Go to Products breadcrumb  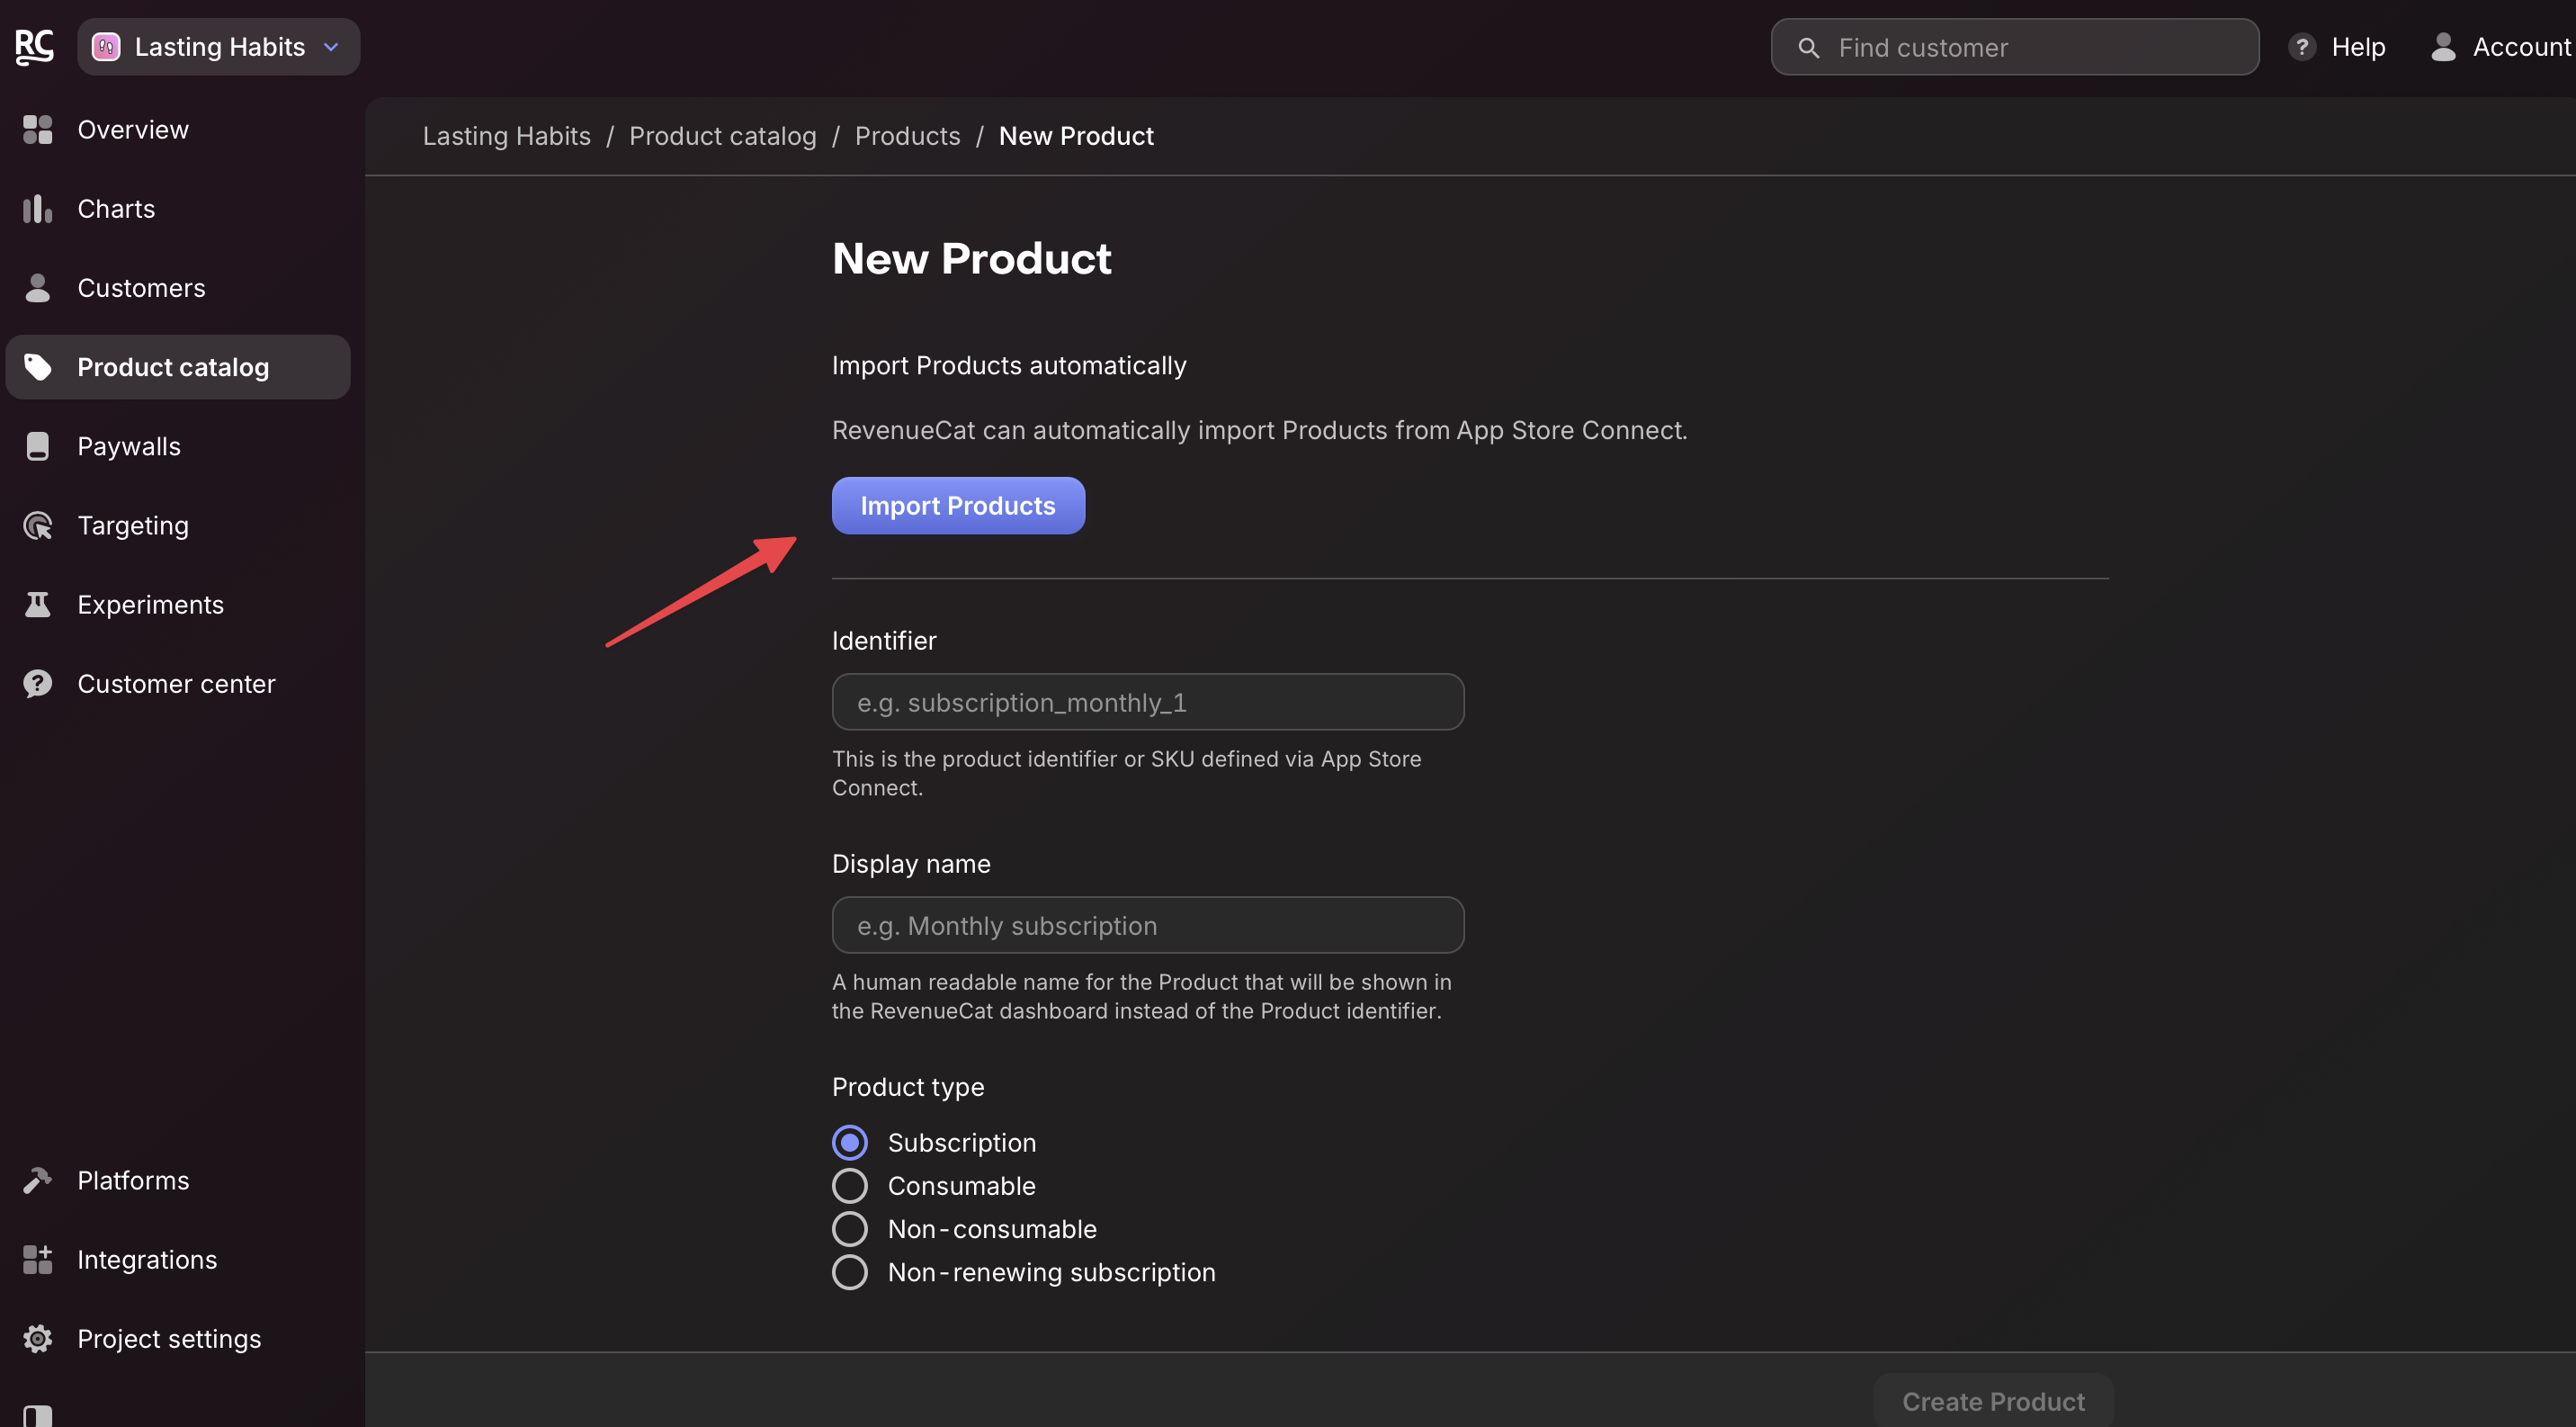[x=907, y=136]
